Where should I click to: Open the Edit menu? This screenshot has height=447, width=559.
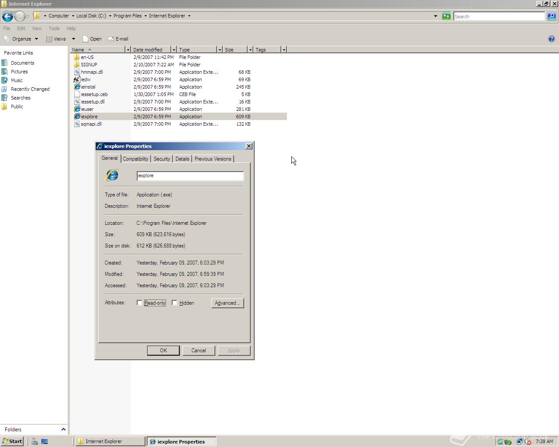point(21,28)
